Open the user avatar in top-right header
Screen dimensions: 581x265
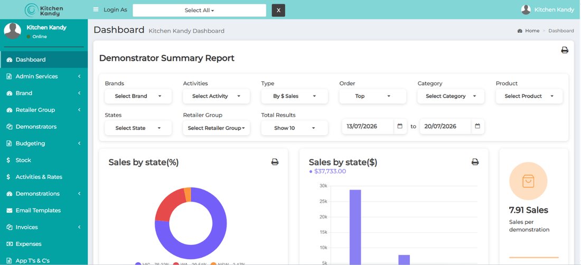click(526, 10)
